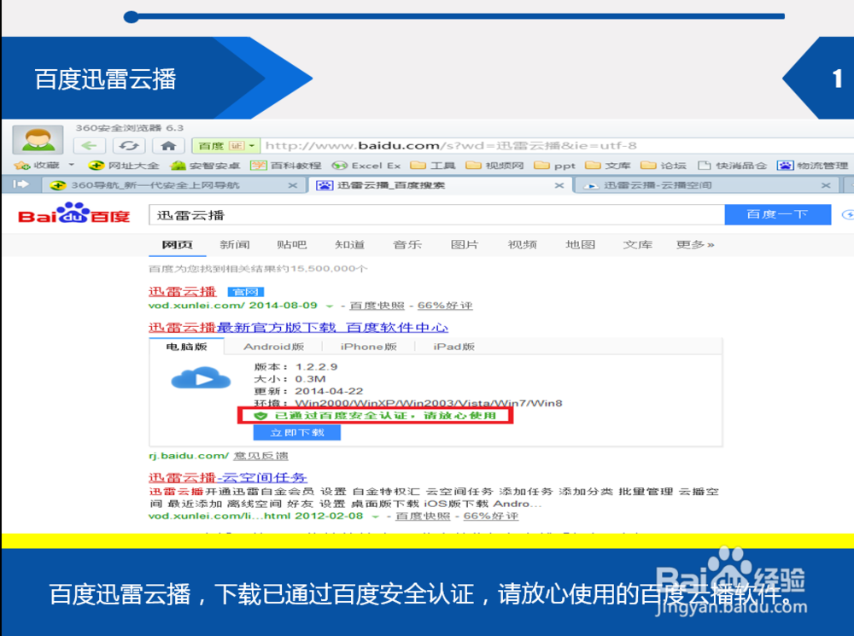
Task: Reload the page with the refresh button
Action: [x=129, y=146]
